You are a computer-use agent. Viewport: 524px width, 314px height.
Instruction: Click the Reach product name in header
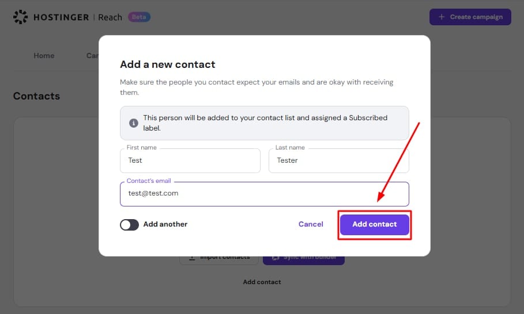point(110,17)
